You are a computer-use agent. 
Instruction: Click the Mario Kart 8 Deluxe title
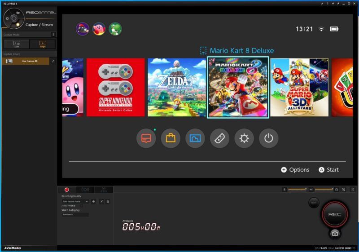pyautogui.click(x=242, y=51)
